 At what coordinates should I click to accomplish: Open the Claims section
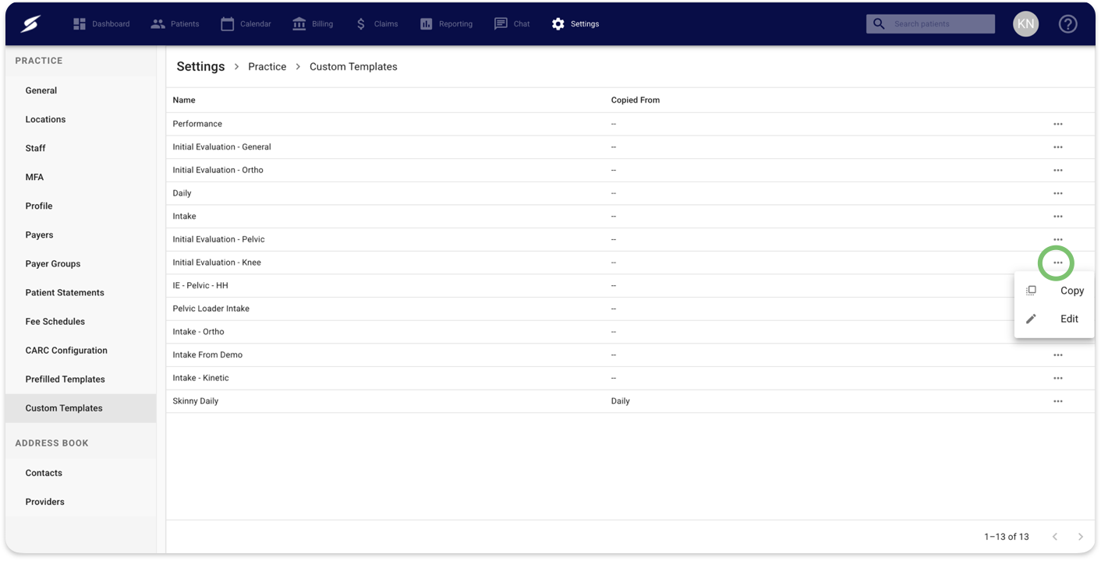(x=377, y=24)
